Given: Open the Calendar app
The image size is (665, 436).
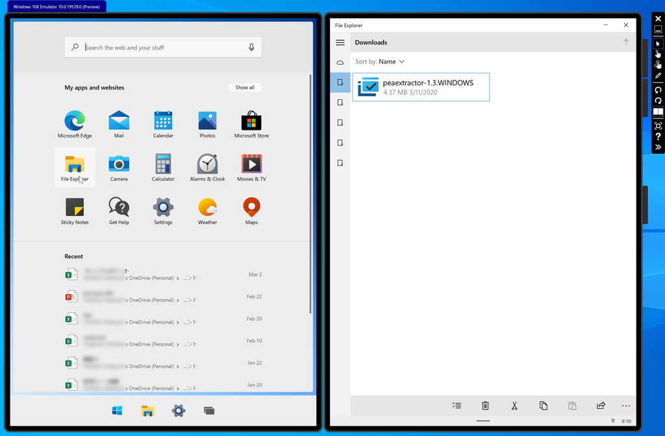Looking at the screenshot, I should [163, 124].
